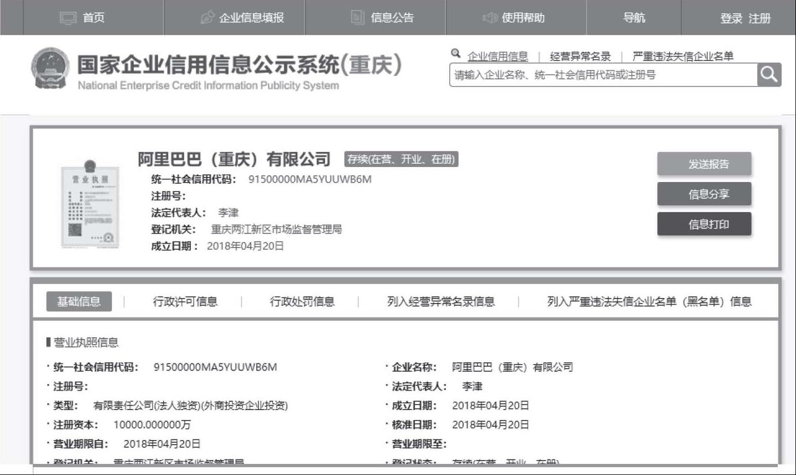Screen dimensions: 796x475
Task: Click the small magnifier beside 企业信用信息
Action: pos(456,54)
